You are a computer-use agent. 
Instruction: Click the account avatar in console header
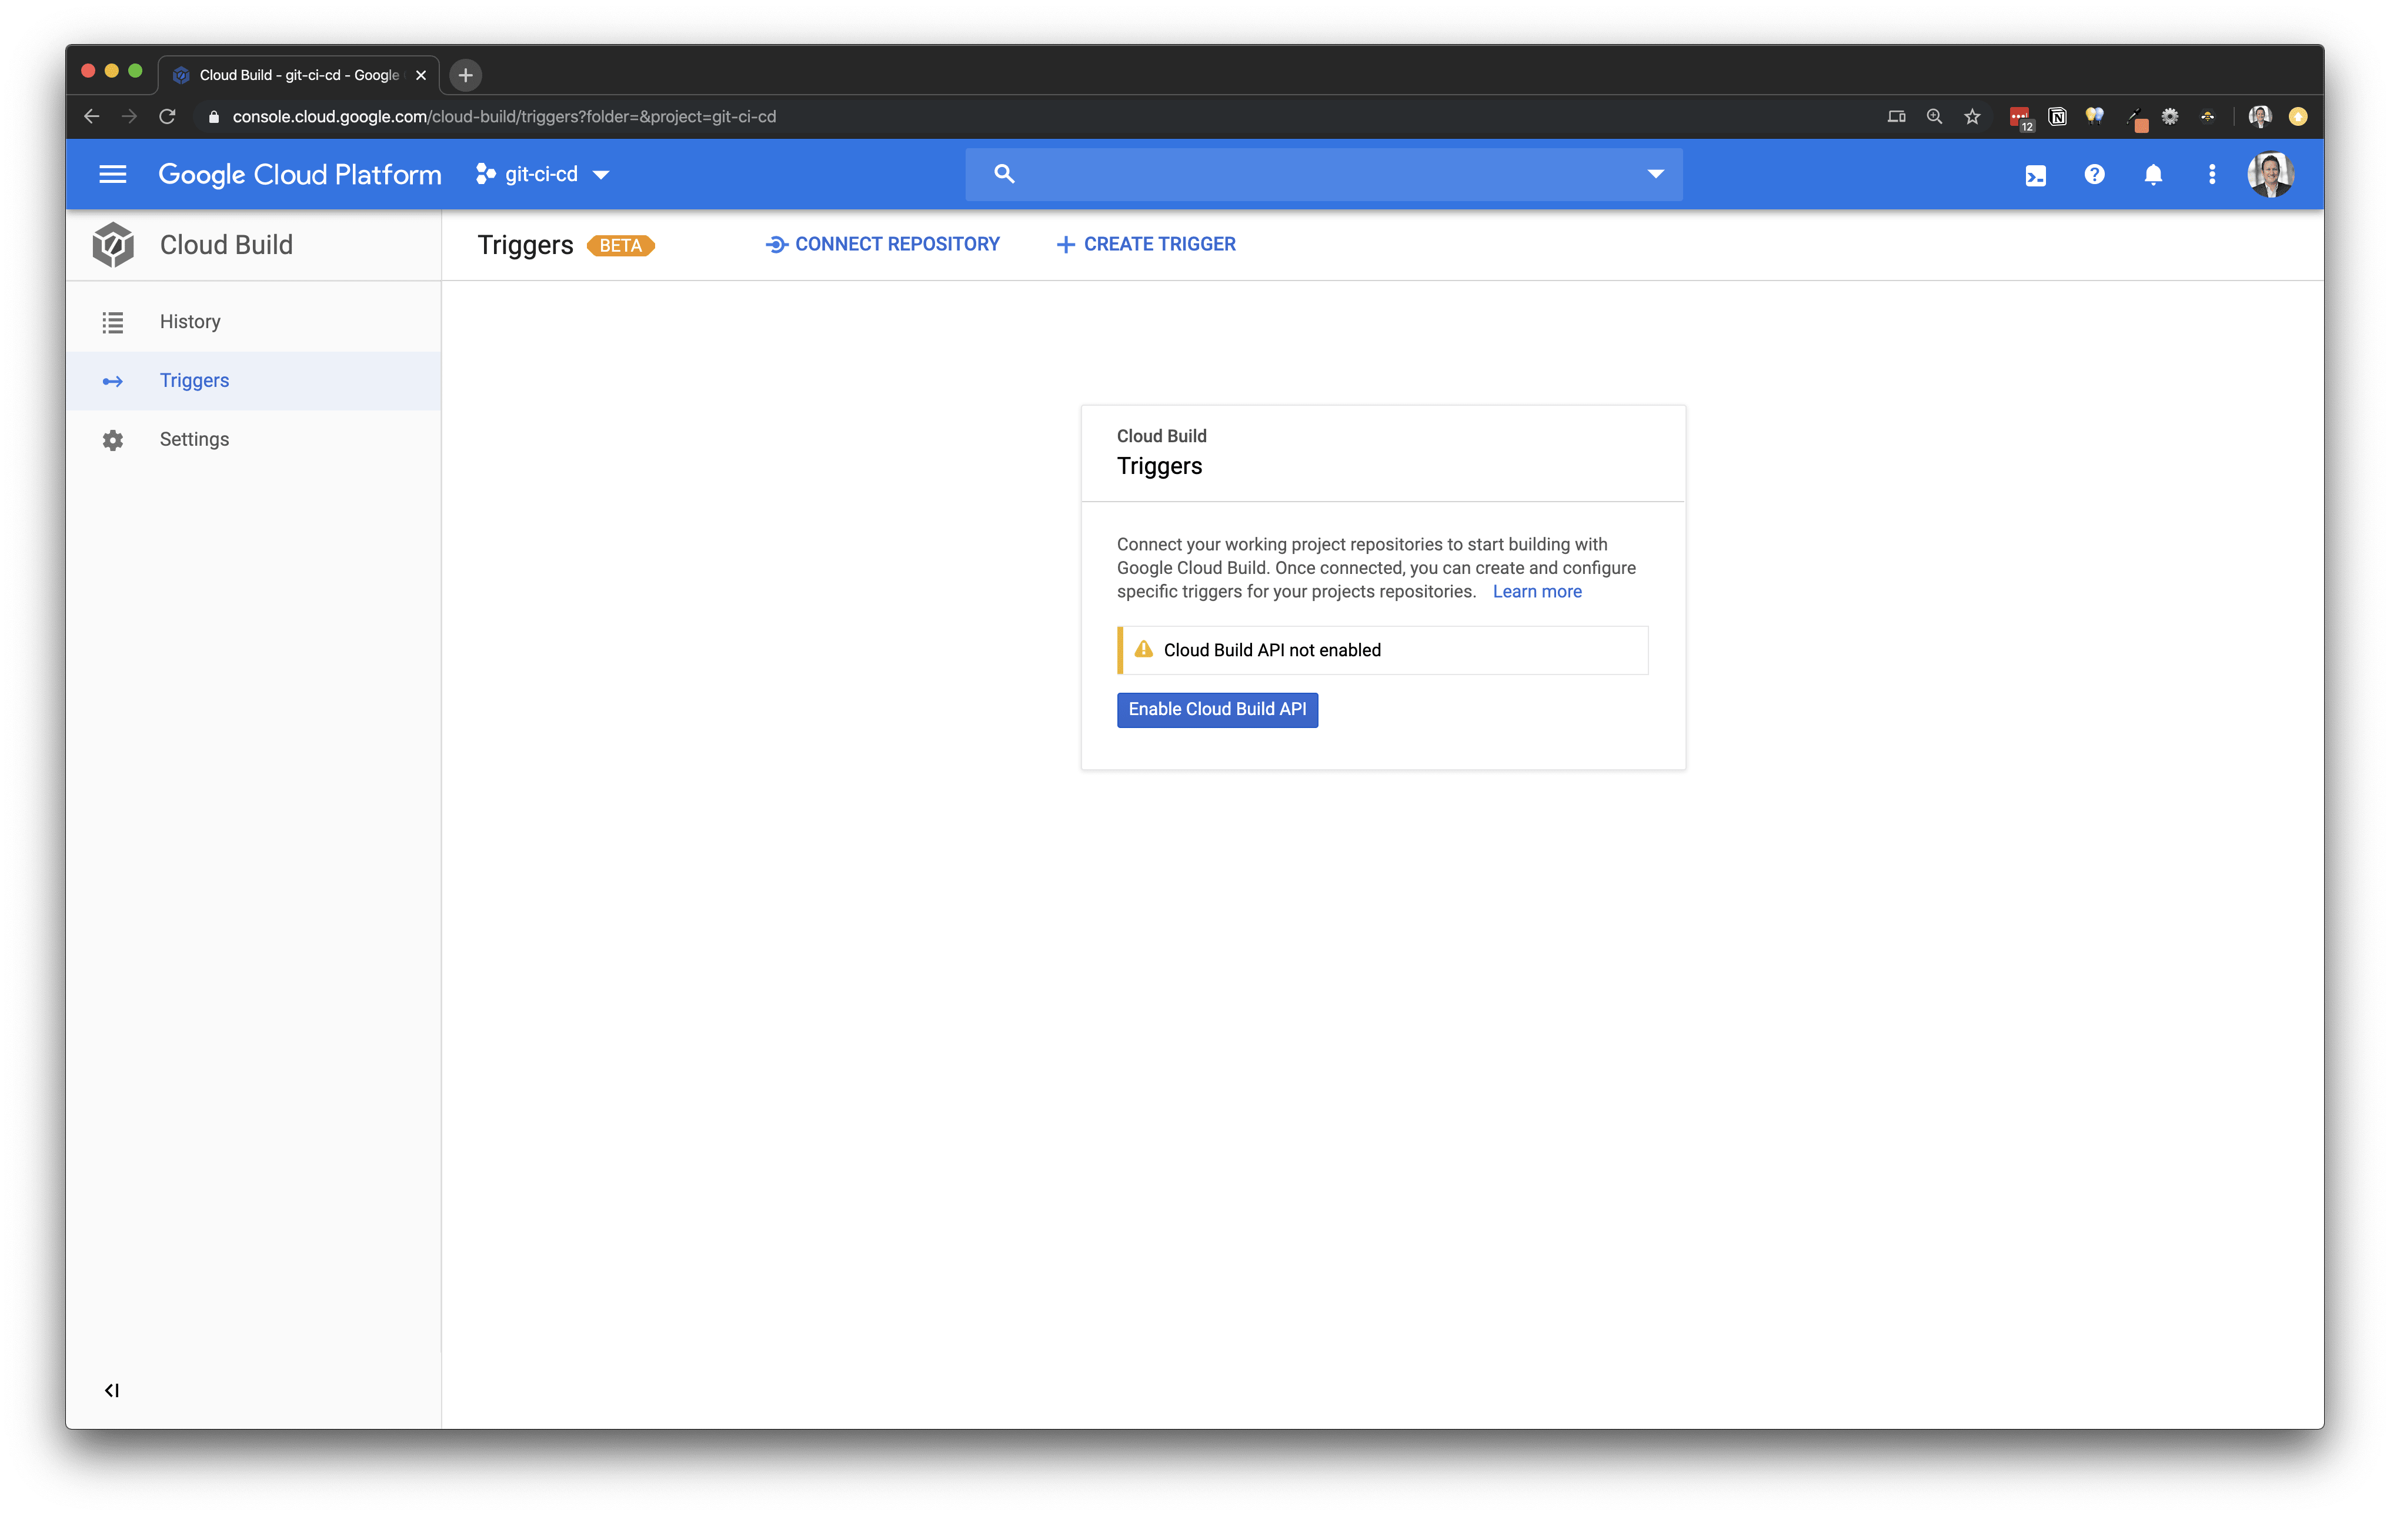click(x=2270, y=175)
